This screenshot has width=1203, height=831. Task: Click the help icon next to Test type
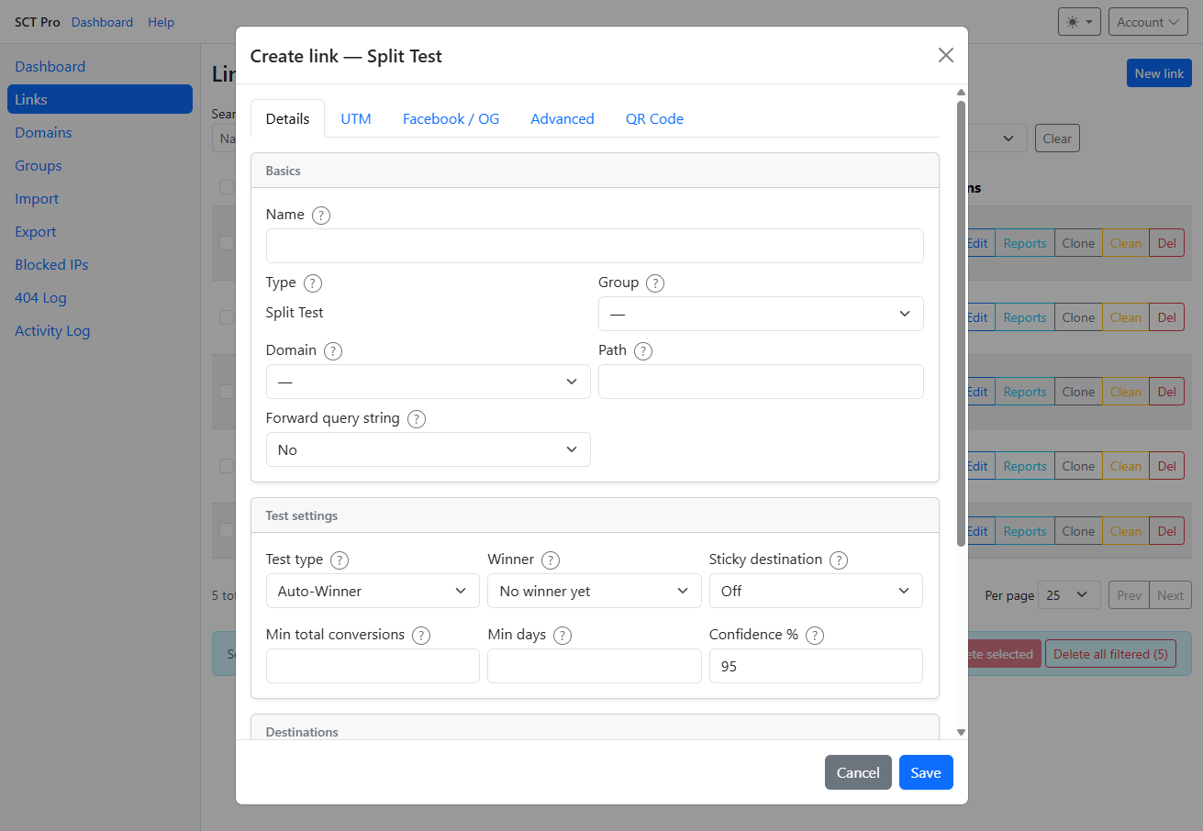(x=340, y=560)
